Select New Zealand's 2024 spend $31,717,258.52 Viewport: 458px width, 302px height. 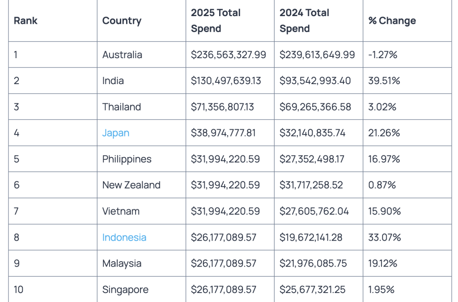(311, 185)
